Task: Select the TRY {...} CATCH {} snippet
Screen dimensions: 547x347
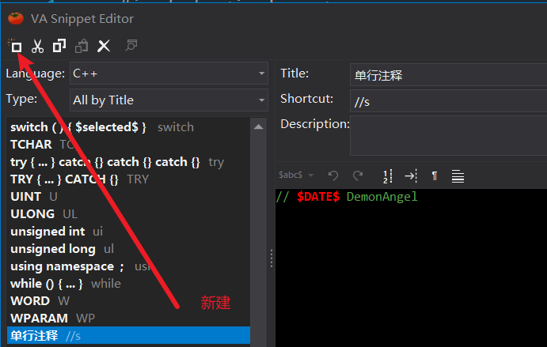Action: (128, 179)
